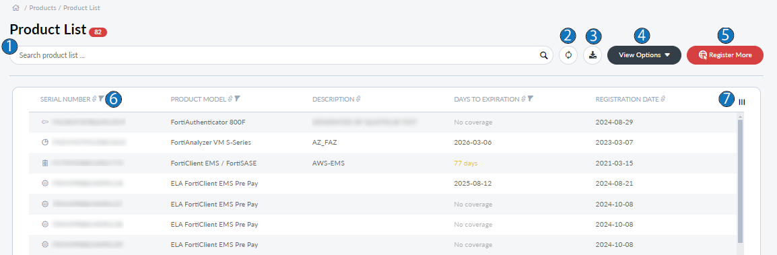The width and height of the screenshot is (777, 255).
Task: Refresh the product list
Action: pos(568,55)
